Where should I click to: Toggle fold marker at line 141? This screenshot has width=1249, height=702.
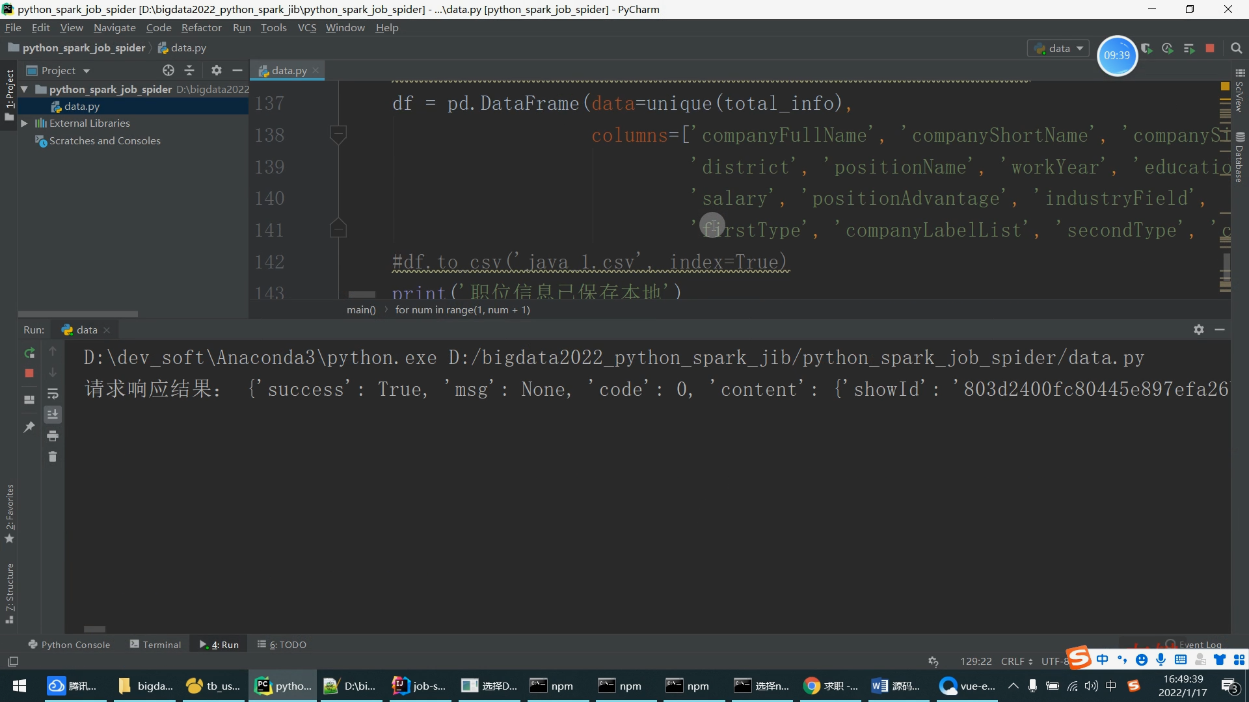(x=338, y=229)
